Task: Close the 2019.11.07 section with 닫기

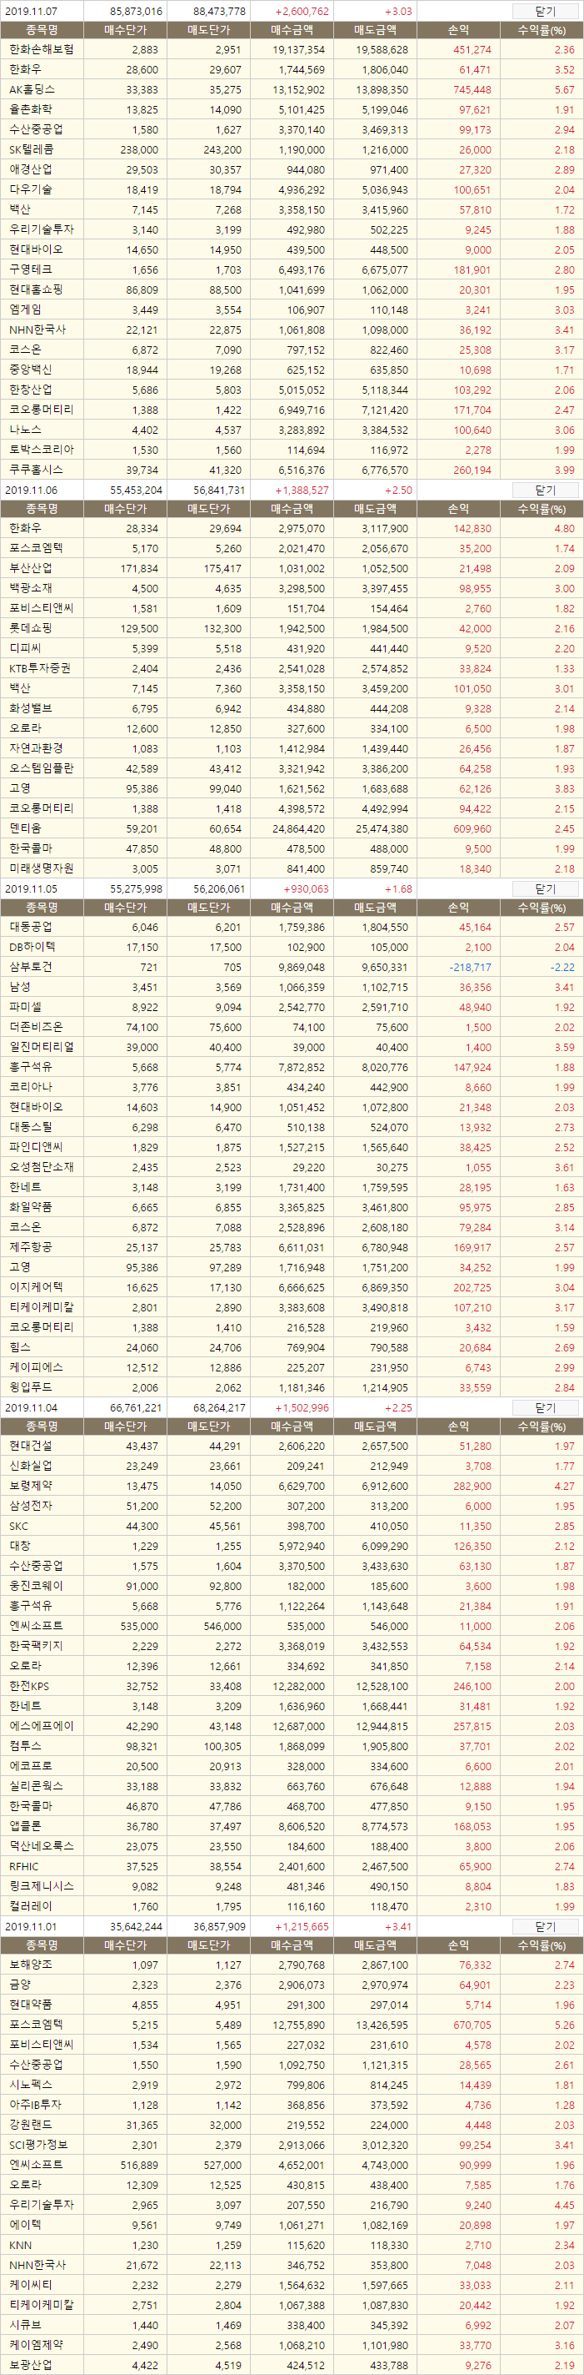Action: pos(544,11)
